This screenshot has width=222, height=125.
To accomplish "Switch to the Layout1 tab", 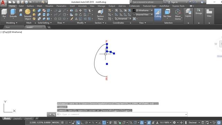I will (x=17, y=118).
